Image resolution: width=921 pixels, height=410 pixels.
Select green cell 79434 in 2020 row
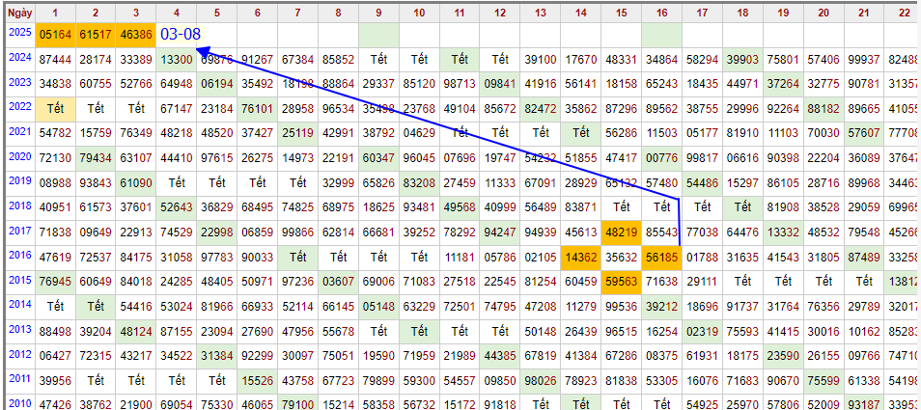96,157
